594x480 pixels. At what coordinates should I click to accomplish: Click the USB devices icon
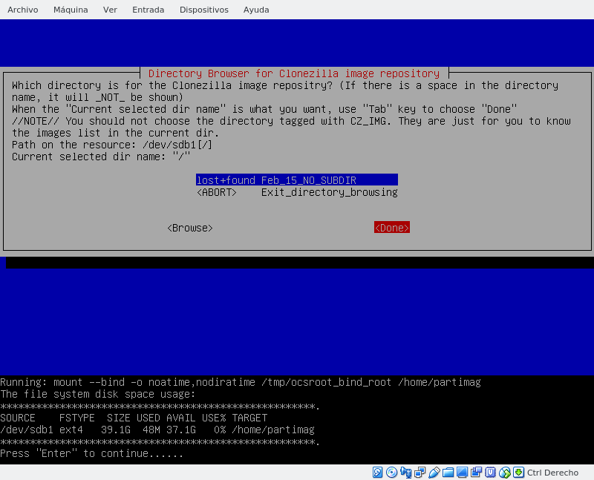coord(434,472)
